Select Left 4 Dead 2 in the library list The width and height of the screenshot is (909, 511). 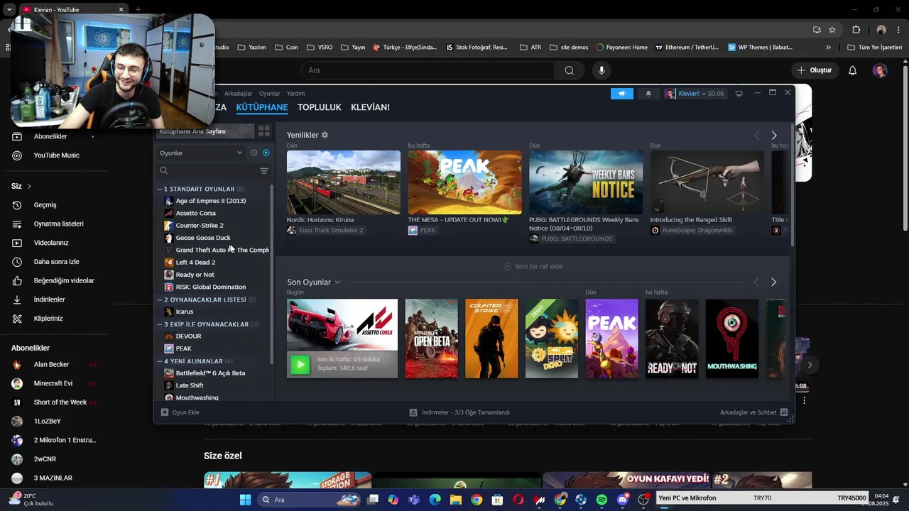coord(195,263)
